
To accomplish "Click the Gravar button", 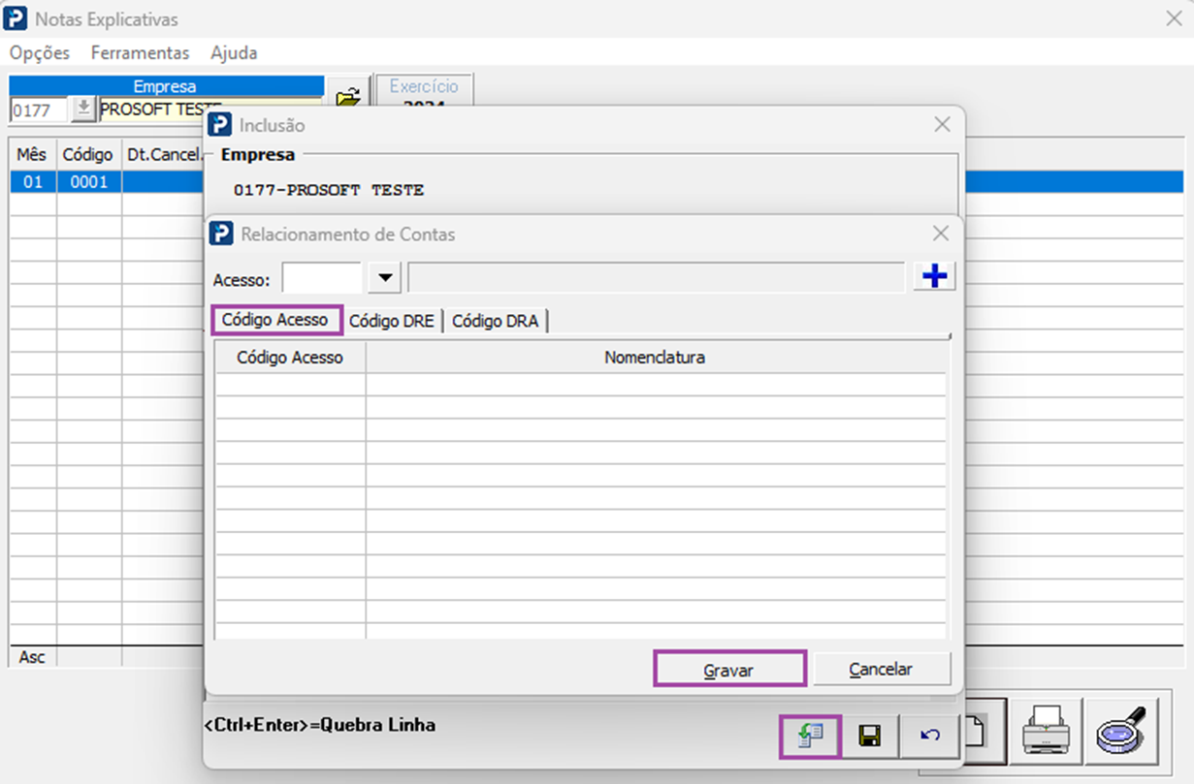I will (729, 669).
